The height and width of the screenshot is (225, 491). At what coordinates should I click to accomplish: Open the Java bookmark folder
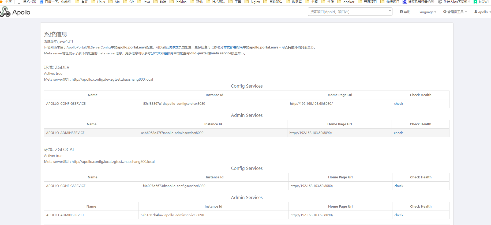coord(144,2)
